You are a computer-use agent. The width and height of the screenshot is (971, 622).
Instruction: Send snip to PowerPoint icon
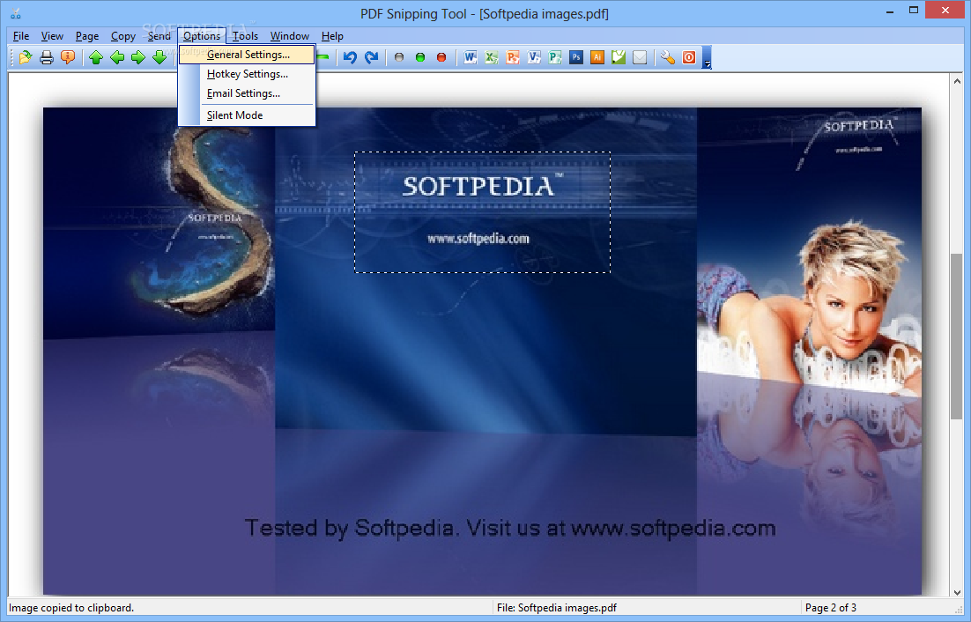512,57
